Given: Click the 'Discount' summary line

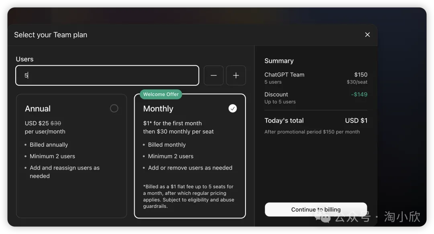Looking at the screenshot, I should click(x=276, y=95).
